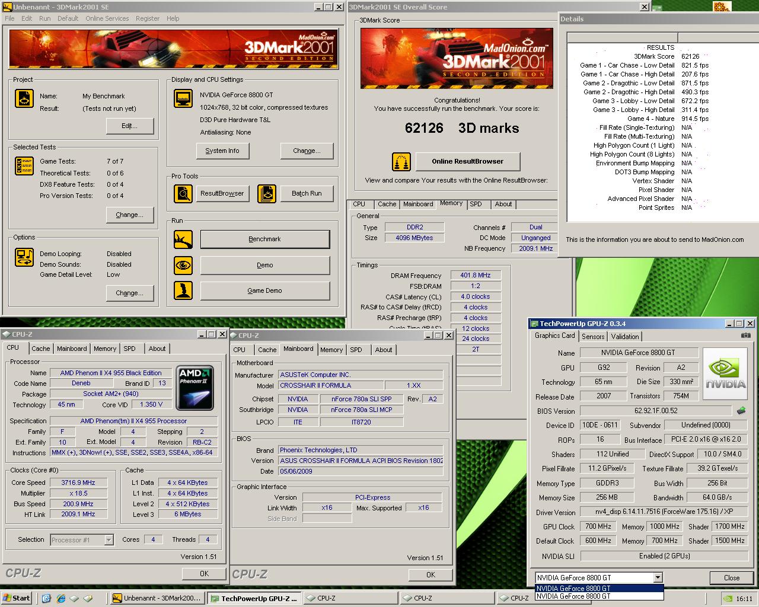Click Change... under Options
The image size is (759, 607).
pyautogui.click(x=129, y=293)
